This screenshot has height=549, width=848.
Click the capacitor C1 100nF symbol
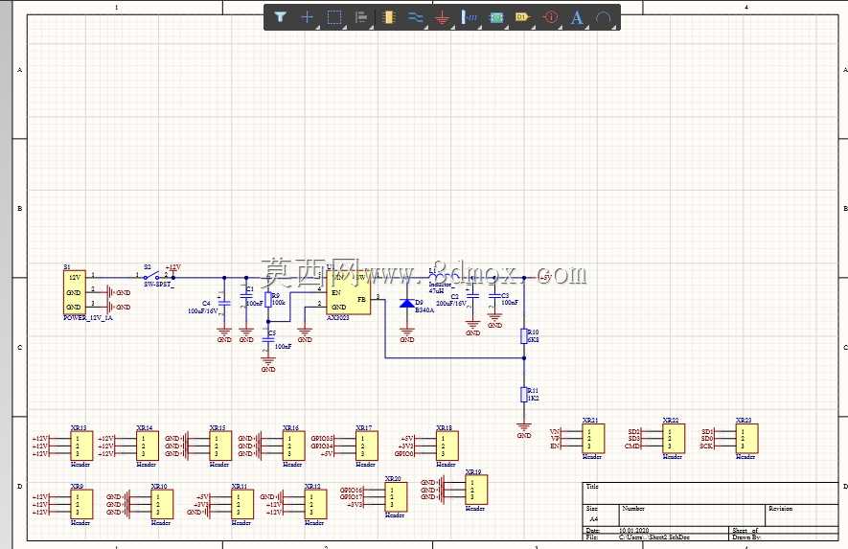tap(246, 296)
